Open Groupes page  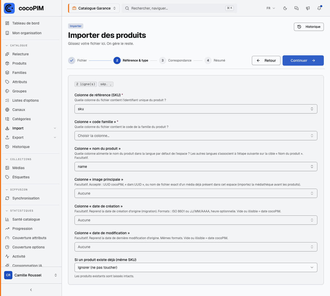pos(31,91)
